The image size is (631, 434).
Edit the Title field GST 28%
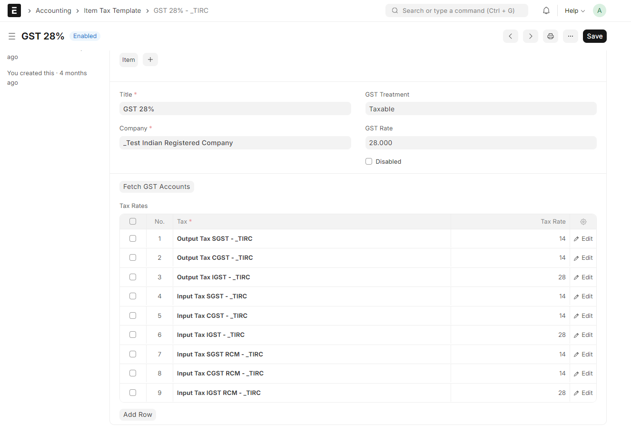click(x=235, y=109)
